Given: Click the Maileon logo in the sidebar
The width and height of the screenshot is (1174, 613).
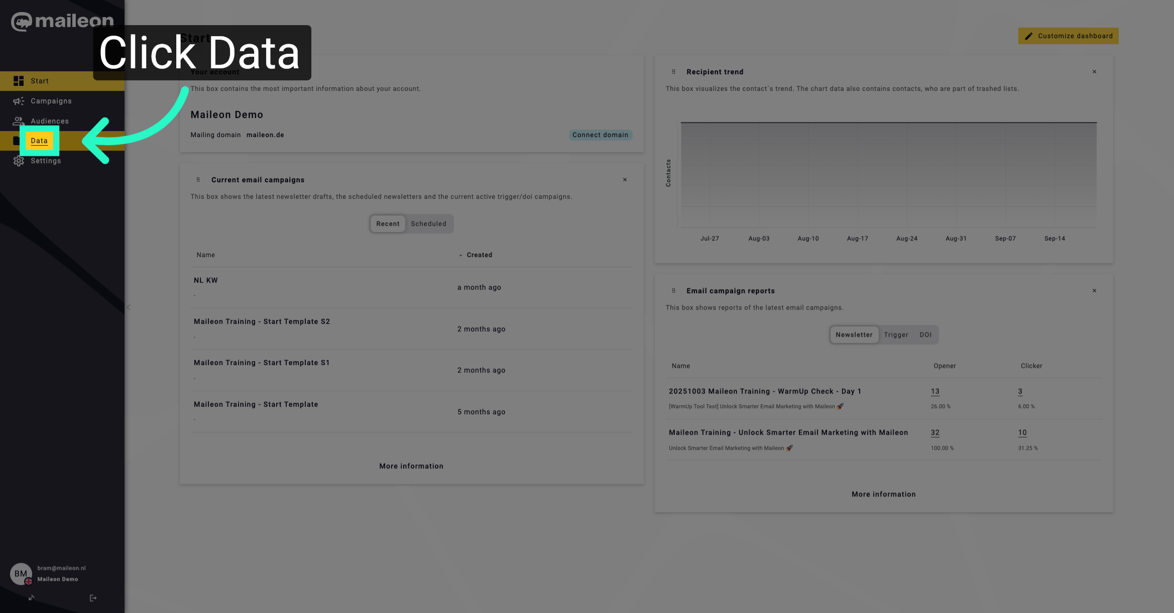Looking at the screenshot, I should 62,21.
